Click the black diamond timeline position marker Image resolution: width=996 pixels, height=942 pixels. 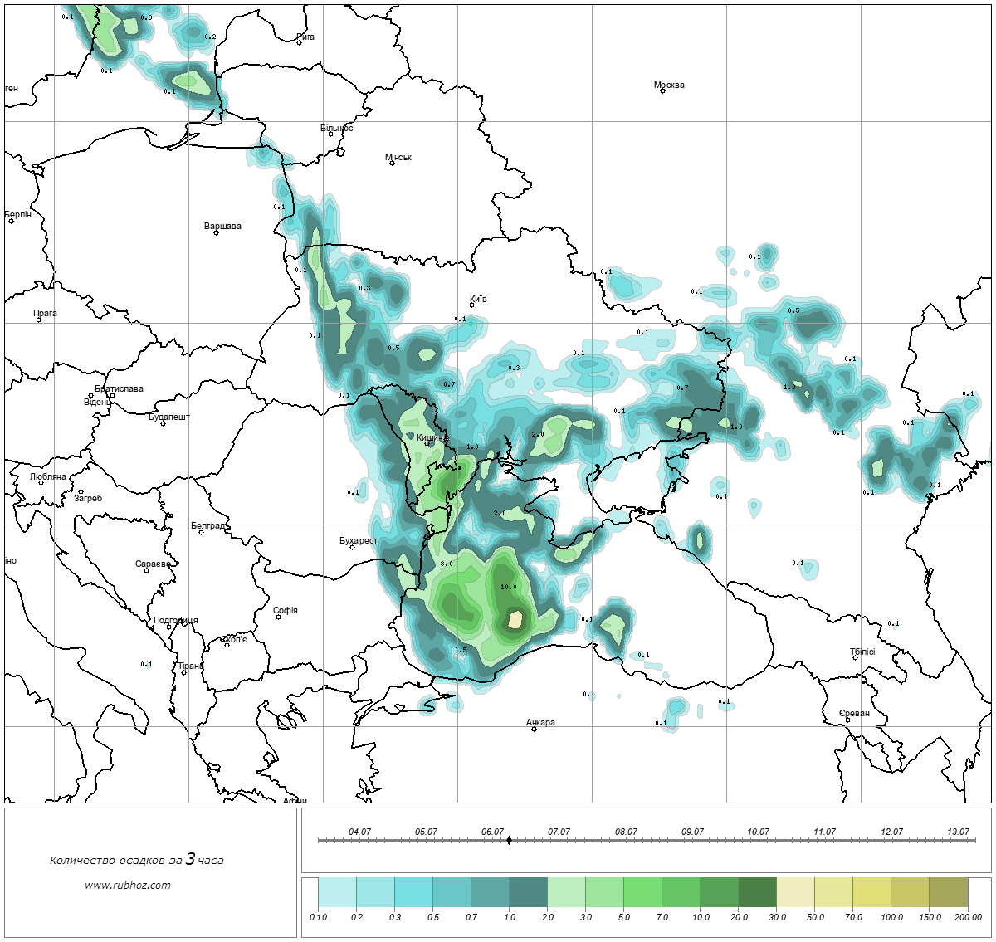coord(509,841)
